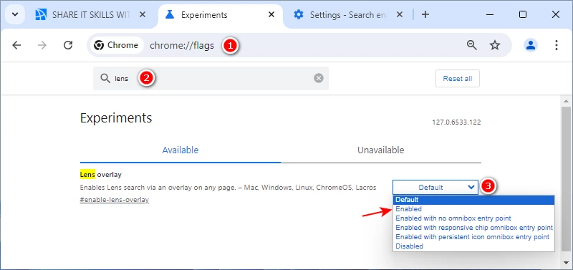Image resolution: width=573 pixels, height=270 pixels.
Task: Choose Default in the dropdown list
Action: (473, 200)
